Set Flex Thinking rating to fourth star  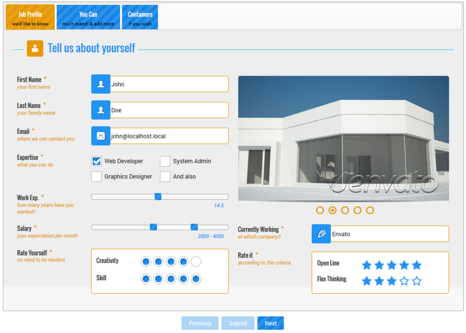404,281
